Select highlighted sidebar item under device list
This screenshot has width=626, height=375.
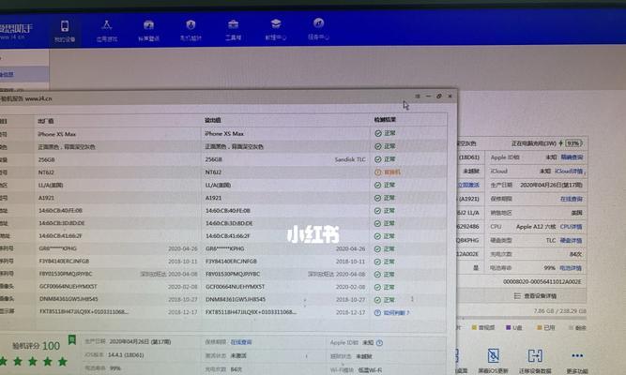point(24,74)
